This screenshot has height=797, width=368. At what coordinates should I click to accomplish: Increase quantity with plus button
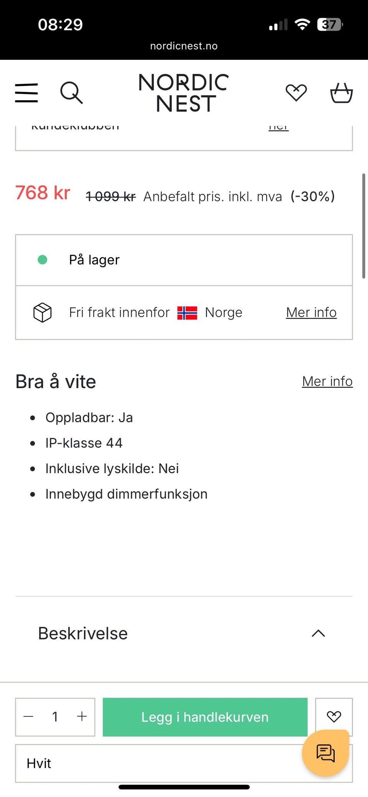coord(82,716)
